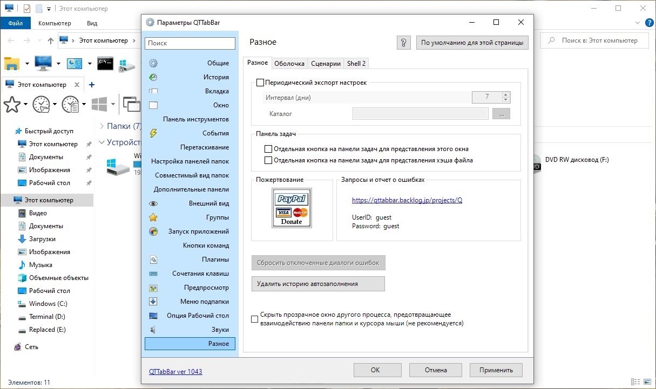
Task: Add a new QTTabBar tab with plus
Action: point(92,85)
